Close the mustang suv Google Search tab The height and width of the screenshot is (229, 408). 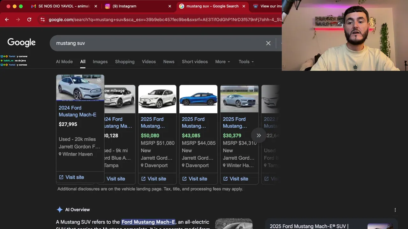click(x=244, y=6)
